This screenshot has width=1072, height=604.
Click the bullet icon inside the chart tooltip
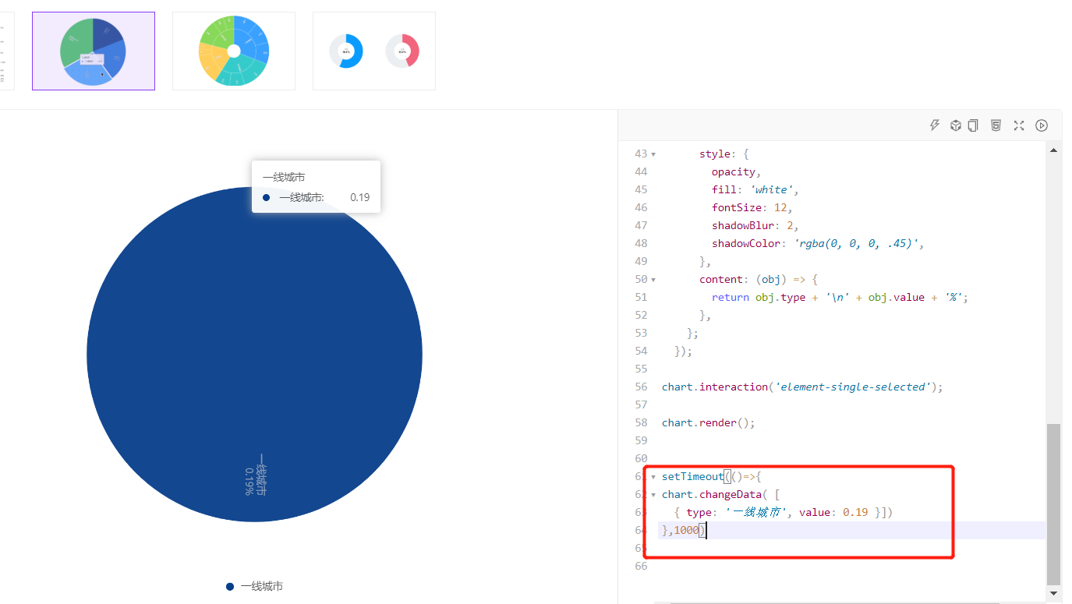[265, 197]
